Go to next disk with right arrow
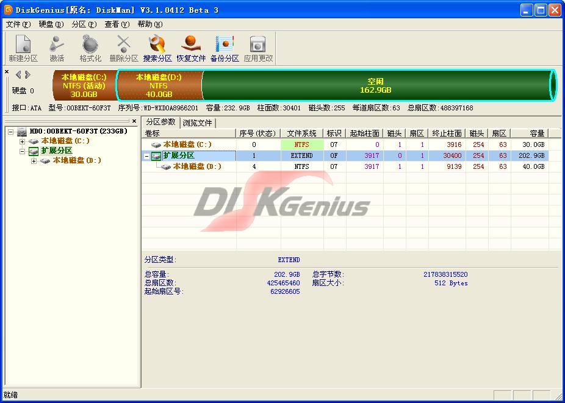The image size is (565, 403). (27, 74)
